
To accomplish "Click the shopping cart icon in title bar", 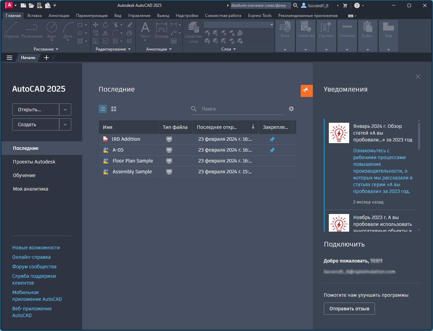I will pyautogui.click(x=345, y=5).
